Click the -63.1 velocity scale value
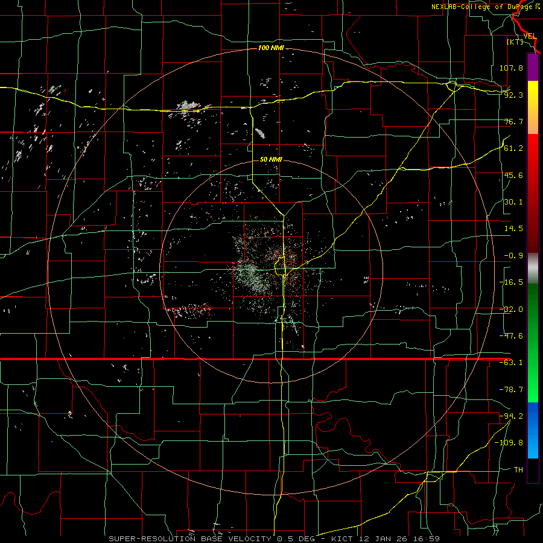This screenshot has width=543, height=543. point(511,363)
